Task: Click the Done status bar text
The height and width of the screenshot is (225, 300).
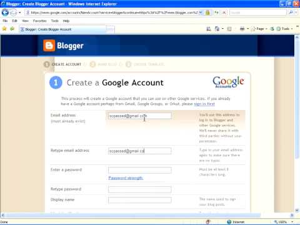Action: tap(4, 222)
